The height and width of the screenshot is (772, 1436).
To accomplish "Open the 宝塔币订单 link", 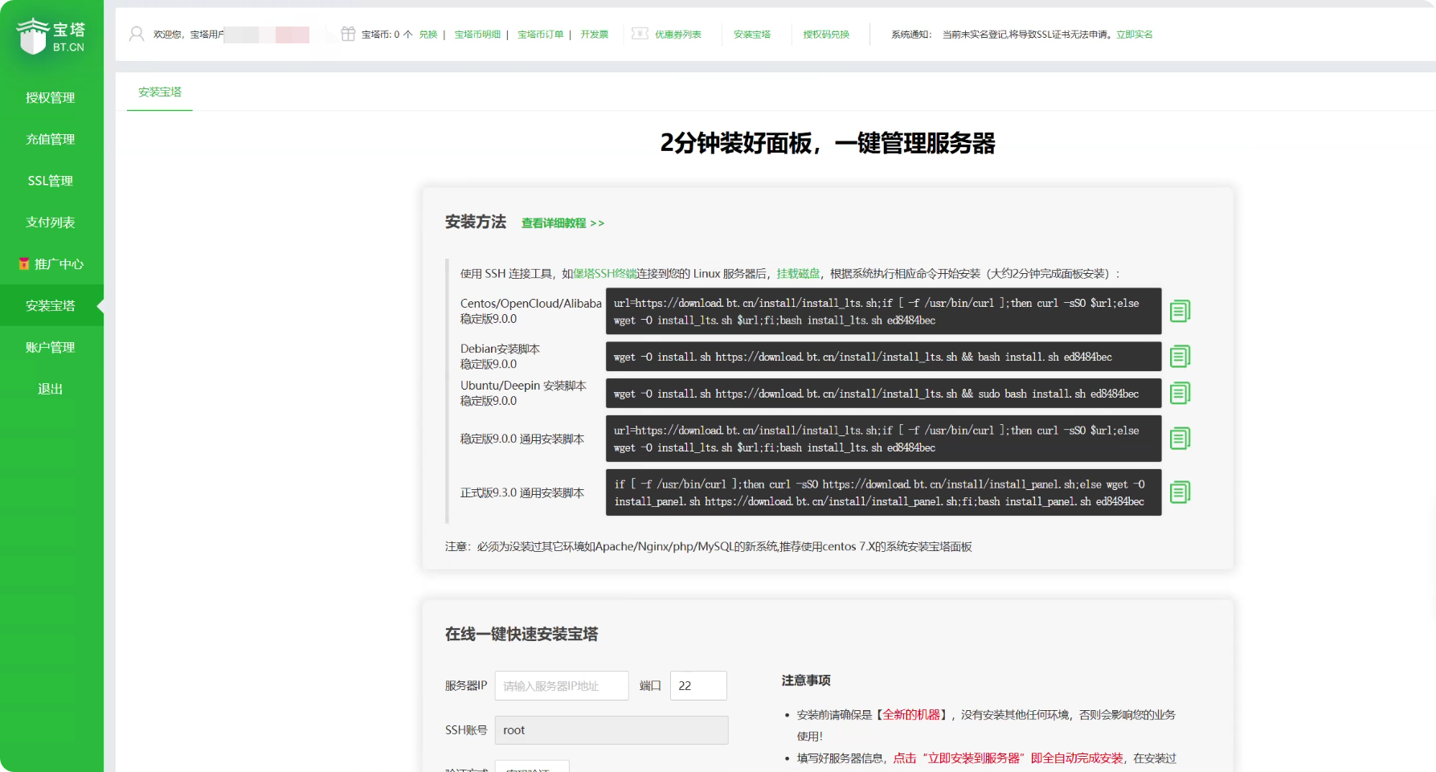I will 540,35.
